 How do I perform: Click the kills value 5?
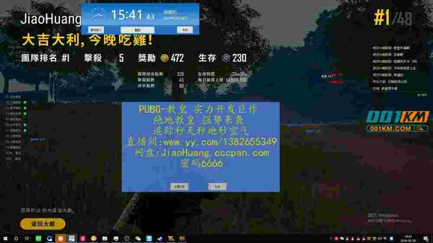pyautogui.click(x=121, y=58)
